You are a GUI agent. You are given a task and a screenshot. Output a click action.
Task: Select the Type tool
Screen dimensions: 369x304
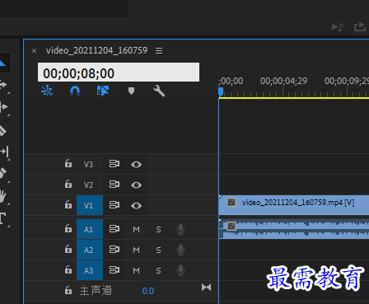click(2, 218)
